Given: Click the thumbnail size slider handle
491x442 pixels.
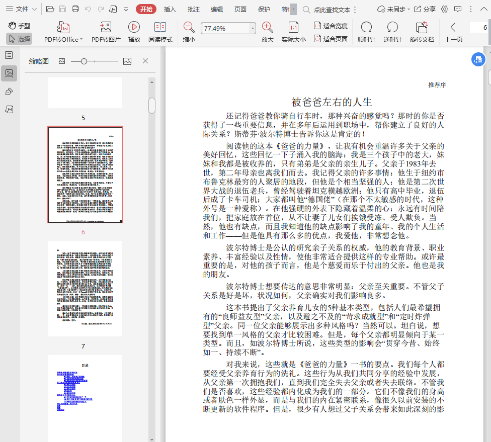Looking at the screenshot, I should pos(84,61).
